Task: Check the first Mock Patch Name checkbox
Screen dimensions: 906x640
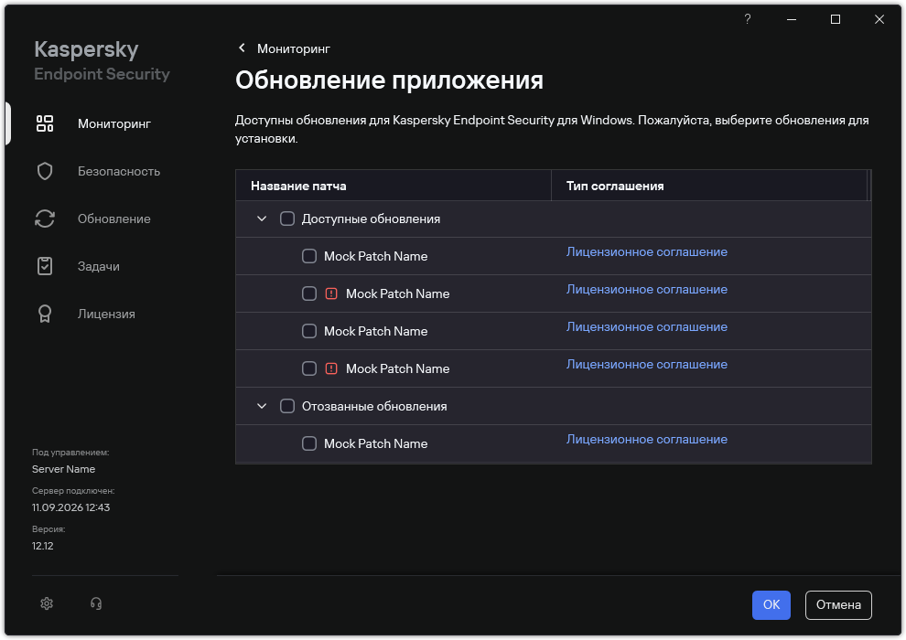Action: coord(309,256)
